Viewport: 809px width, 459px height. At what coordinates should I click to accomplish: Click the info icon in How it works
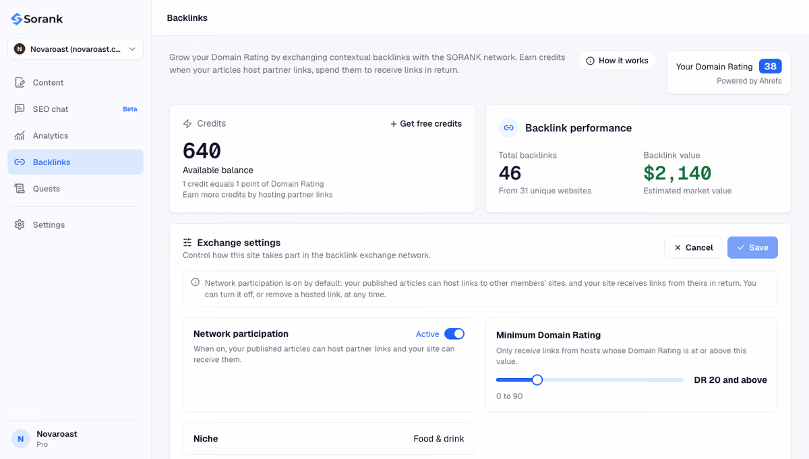point(591,61)
